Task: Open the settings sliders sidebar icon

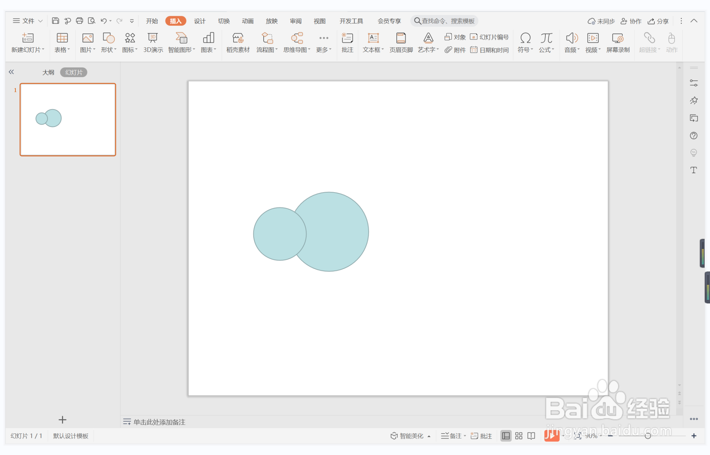Action: click(693, 83)
